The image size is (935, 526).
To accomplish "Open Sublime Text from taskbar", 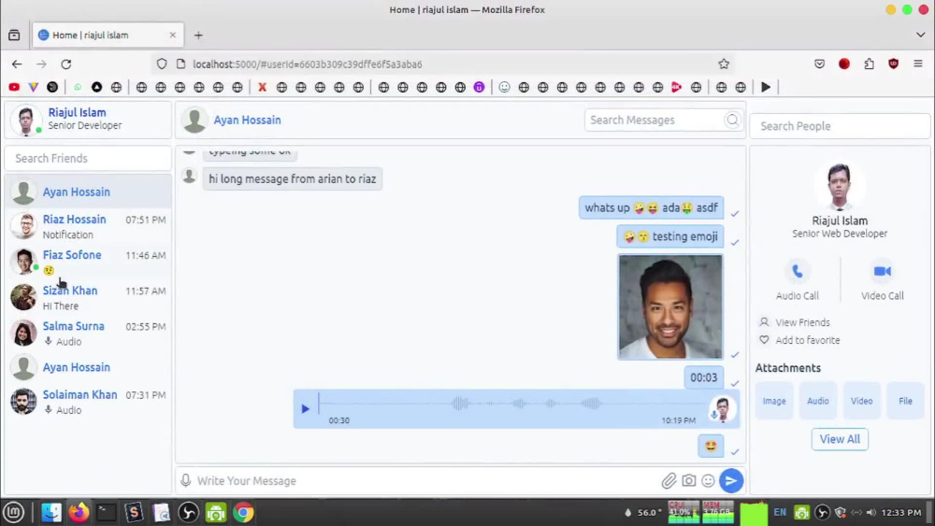I will pyautogui.click(x=134, y=512).
